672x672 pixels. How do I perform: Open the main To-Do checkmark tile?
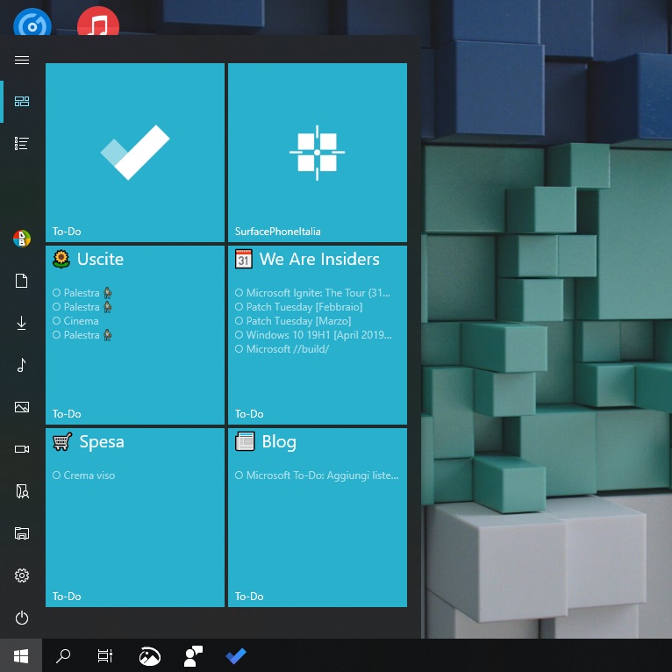135,153
